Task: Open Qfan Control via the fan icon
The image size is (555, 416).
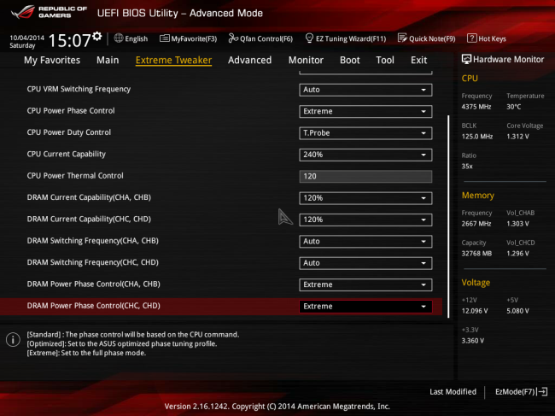Action: click(x=233, y=38)
